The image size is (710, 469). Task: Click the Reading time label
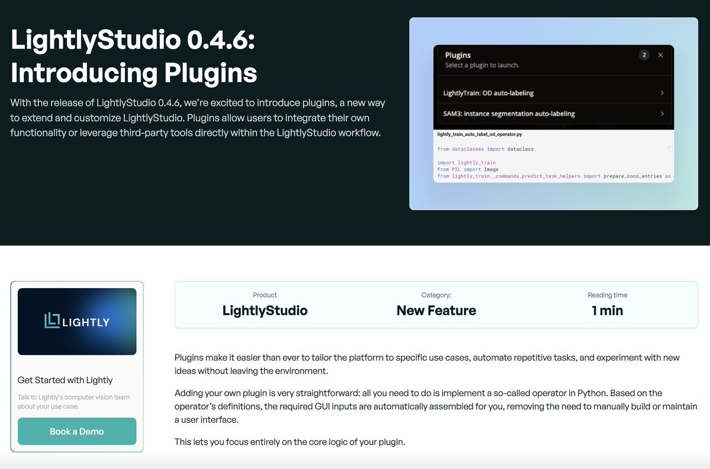pyautogui.click(x=607, y=295)
